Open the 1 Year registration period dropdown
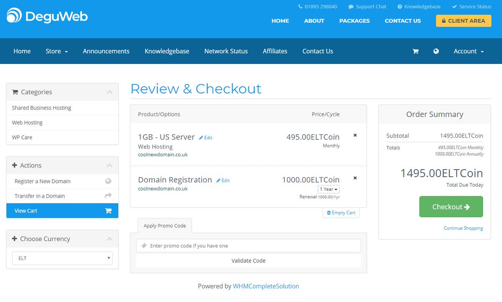The width and height of the screenshot is (502, 302). [328, 189]
